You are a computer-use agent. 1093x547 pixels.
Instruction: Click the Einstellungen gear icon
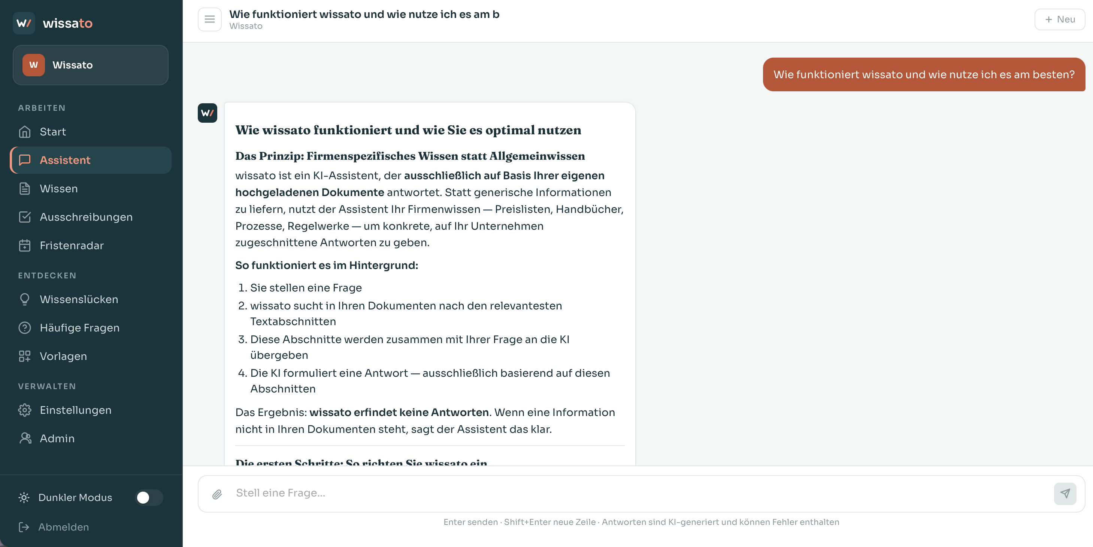tap(25, 410)
